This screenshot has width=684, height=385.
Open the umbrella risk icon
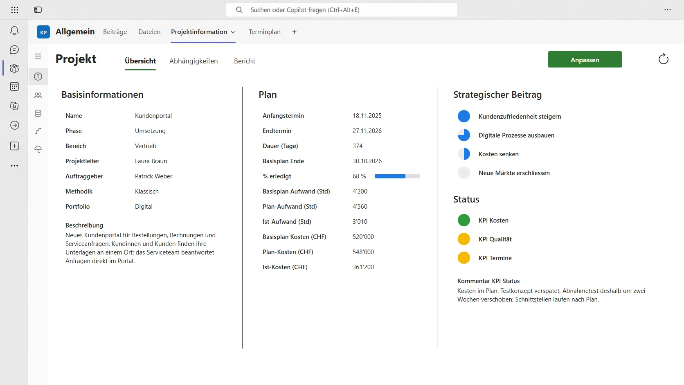pyautogui.click(x=38, y=149)
